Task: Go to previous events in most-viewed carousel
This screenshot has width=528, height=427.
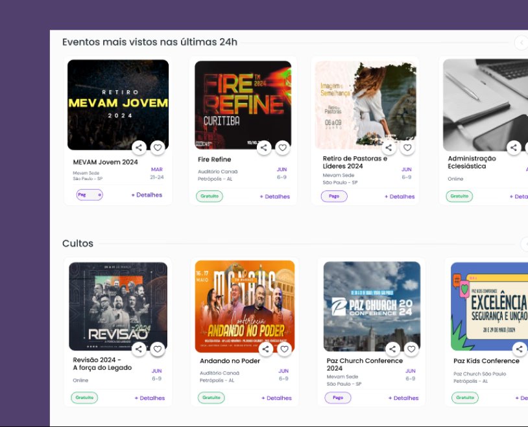Action: tap(522, 43)
